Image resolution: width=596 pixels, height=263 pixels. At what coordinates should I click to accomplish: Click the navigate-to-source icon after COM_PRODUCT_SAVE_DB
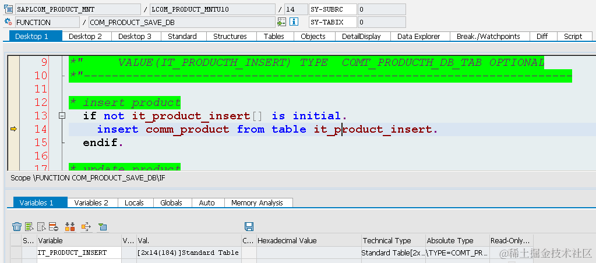[x=281, y=22]
